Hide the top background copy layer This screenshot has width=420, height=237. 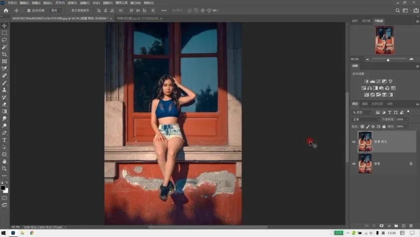(x=354, y=142)
